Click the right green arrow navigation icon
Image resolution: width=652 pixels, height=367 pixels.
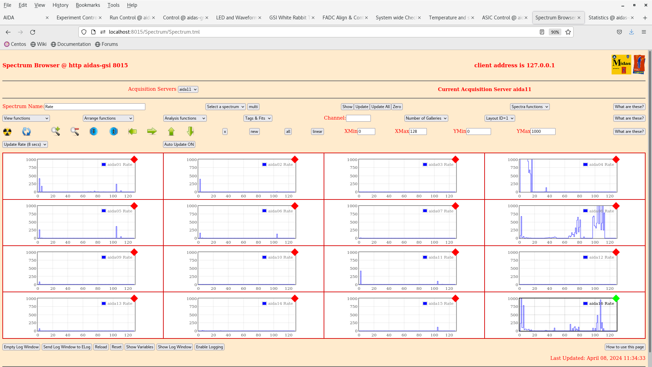tap(152, 131)
